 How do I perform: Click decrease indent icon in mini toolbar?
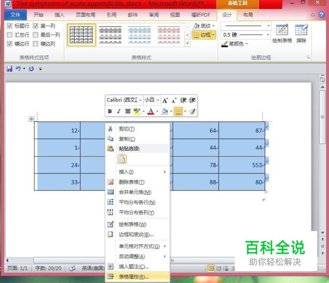183,101
